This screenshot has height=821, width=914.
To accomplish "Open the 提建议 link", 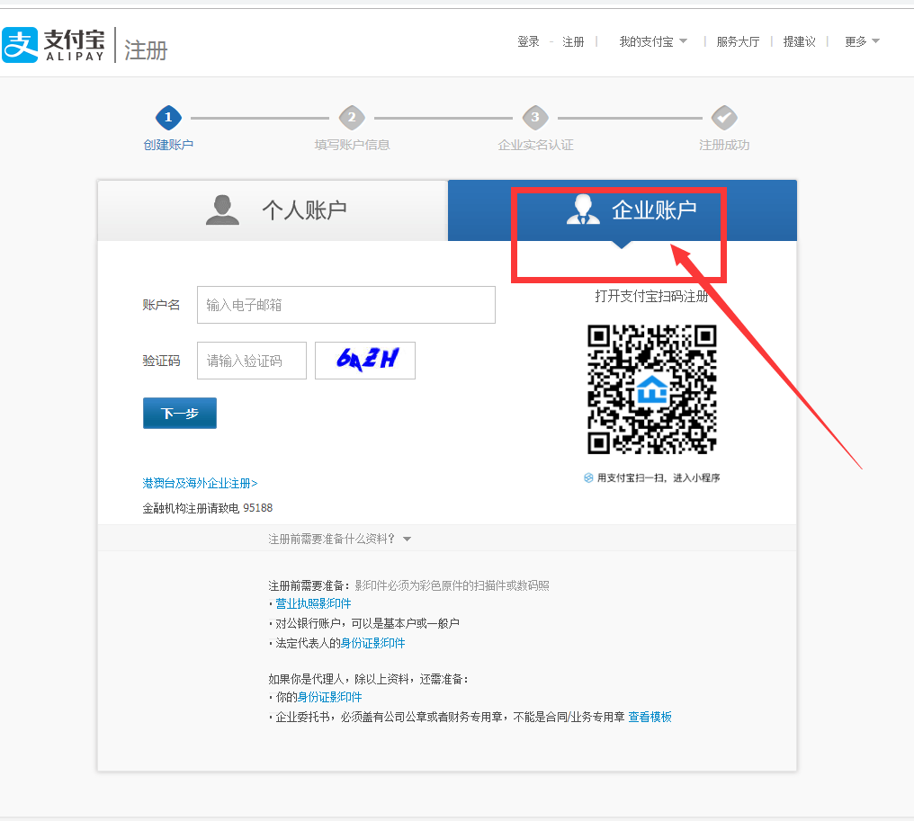I will coord(799,41).
